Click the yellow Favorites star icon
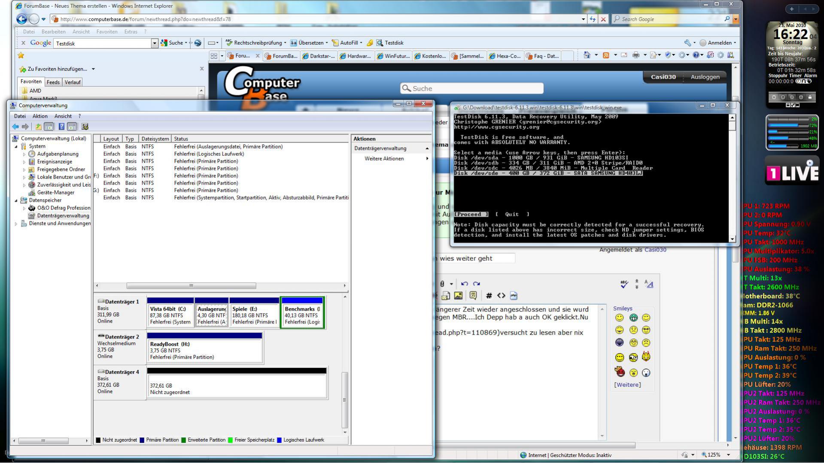This screenshot has width=824, height=463. 21,55
